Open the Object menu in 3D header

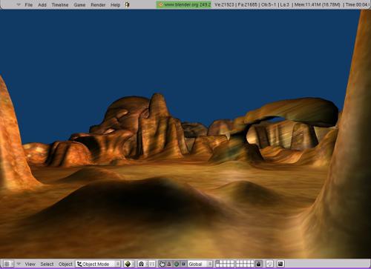point(65,264)
